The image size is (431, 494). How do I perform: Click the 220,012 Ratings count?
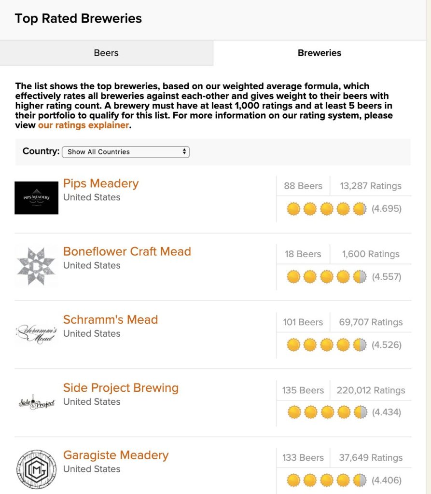tap(371, 390)
